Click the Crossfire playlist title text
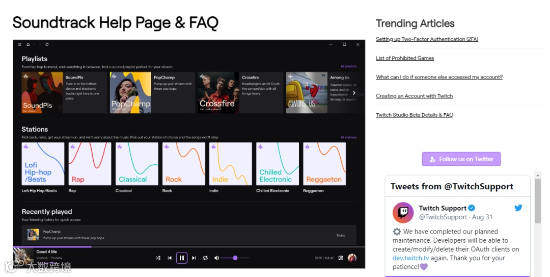Image resolution: width=550 pixels, height=277 pixels. coord(251,78)
